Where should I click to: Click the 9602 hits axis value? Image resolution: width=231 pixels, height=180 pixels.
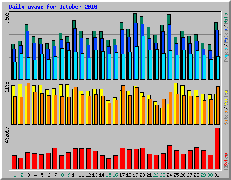click(7, 18)
